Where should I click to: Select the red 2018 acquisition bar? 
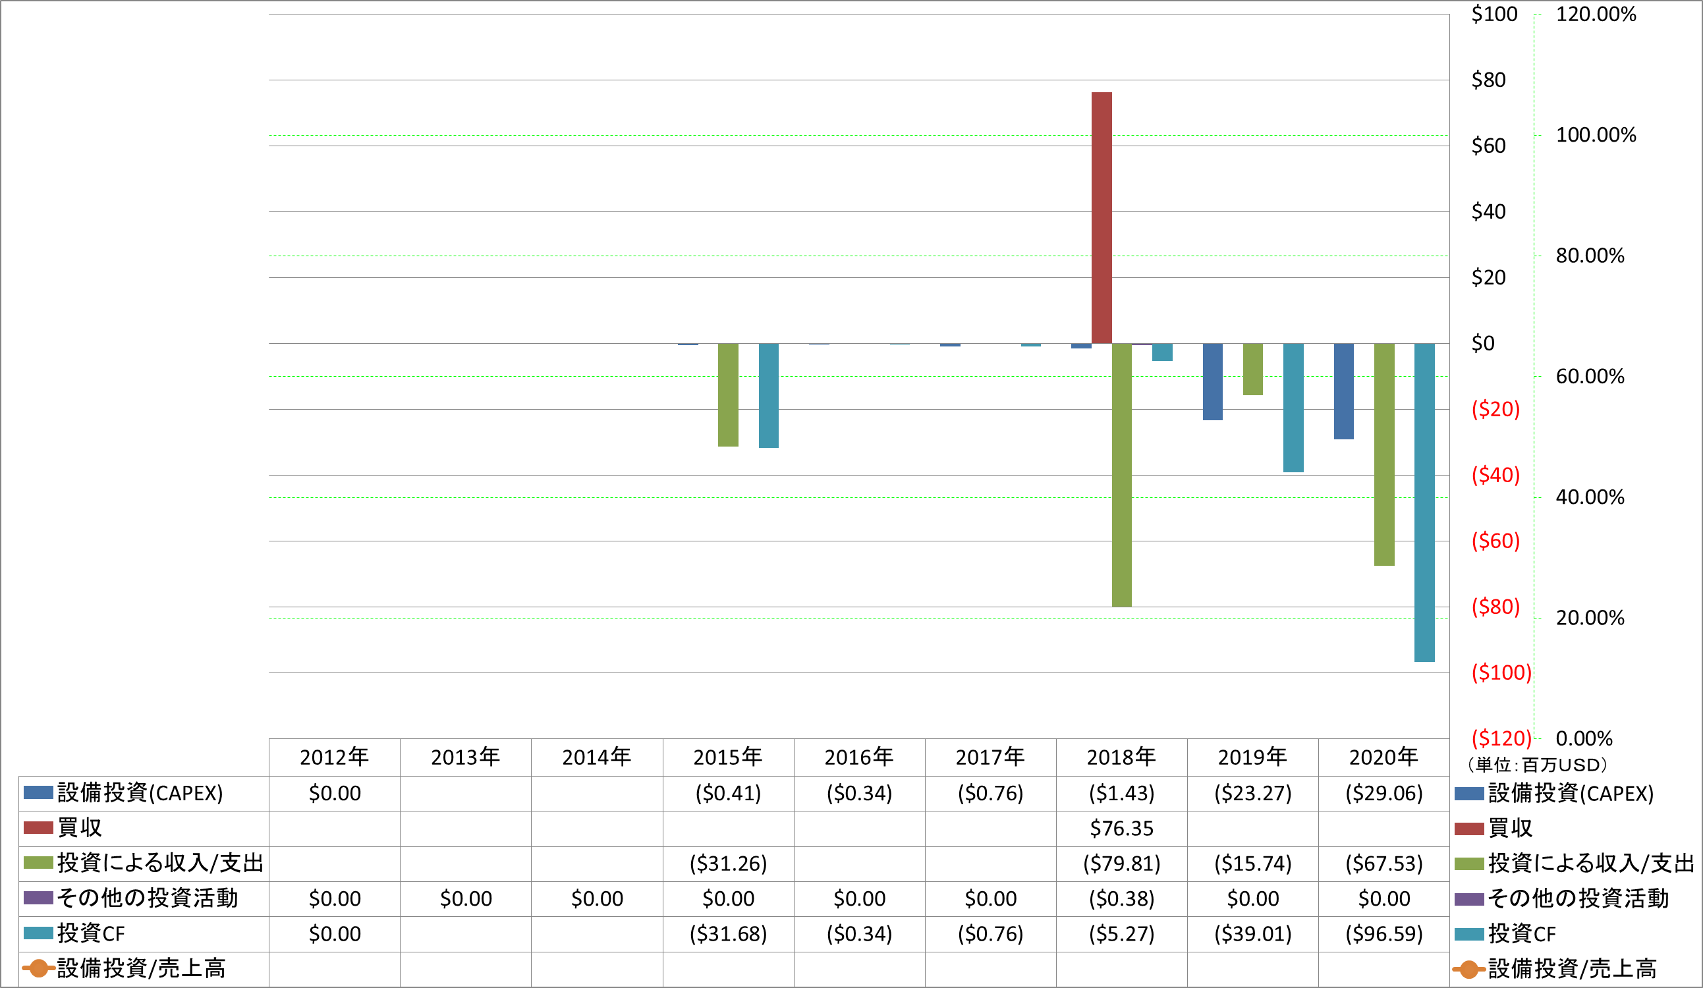pos(1102,217)
